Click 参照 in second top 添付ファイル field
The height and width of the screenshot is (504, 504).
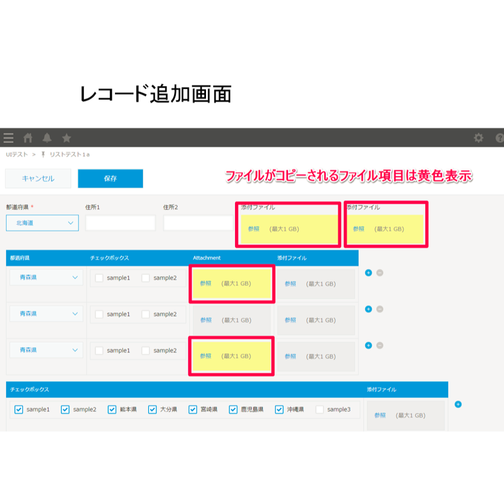tap(359, 229)
